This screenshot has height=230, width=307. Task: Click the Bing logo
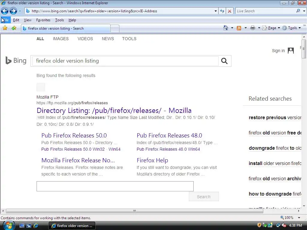pyautogui.click(x=16, y=60)
